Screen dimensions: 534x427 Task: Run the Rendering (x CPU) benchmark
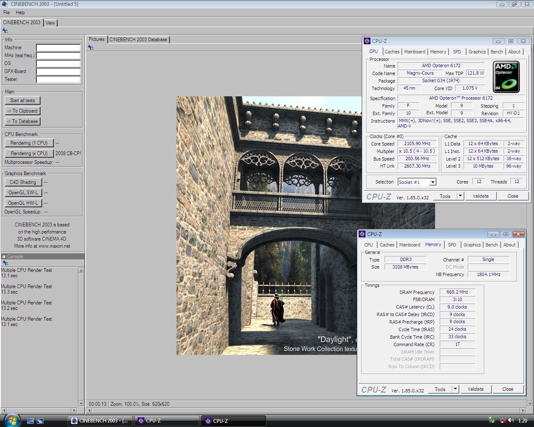pos(29,153)
